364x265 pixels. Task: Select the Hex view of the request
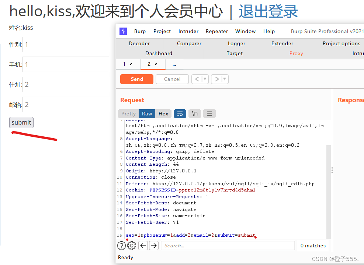pyautogui.click(x=163, y=114)
